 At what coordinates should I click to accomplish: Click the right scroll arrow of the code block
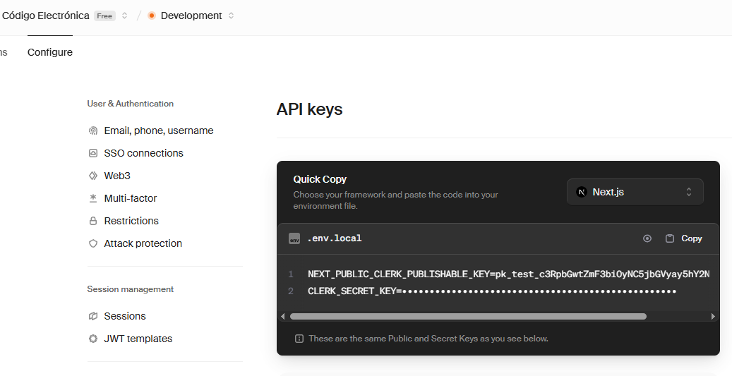pos(713,316)
